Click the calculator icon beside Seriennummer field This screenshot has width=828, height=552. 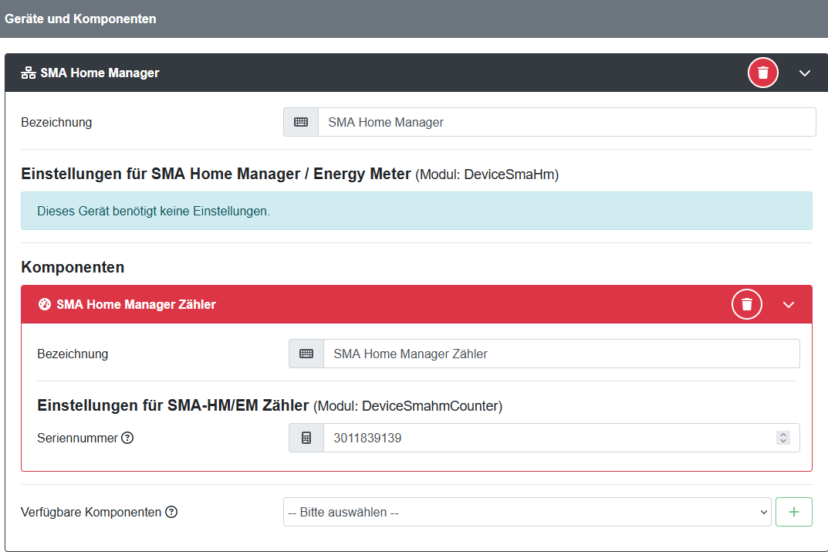pos(306,438)
